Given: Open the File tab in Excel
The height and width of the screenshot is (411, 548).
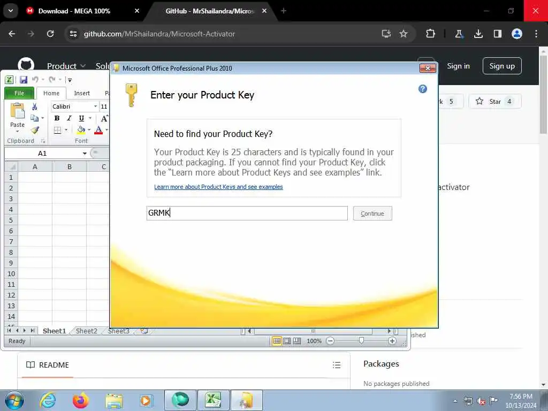Looking at the screenshot, I should 19,93.
